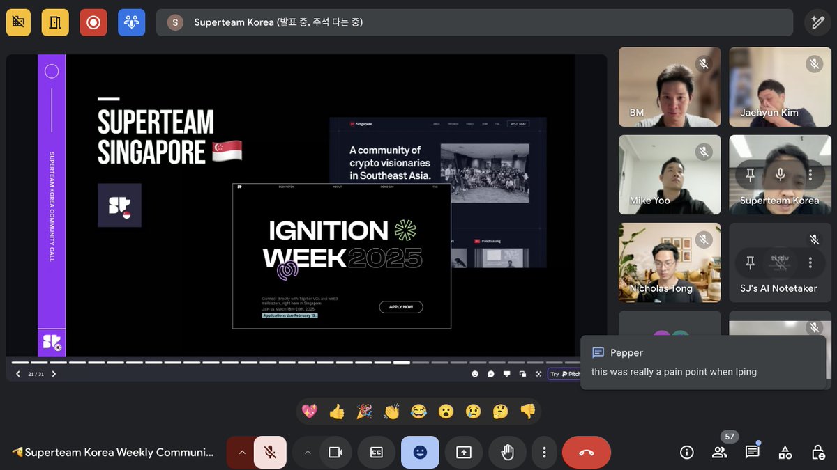Click the yellow door extension icon
The height and width of the screenshot is (470, 837).
pos(55,22)
